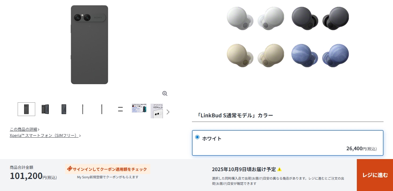This screenshot has width=393, height=191.
Task: Open Xperia スマートフォン（SIMフリー）link
Action: pyautogui.click(x=45, y=135)
